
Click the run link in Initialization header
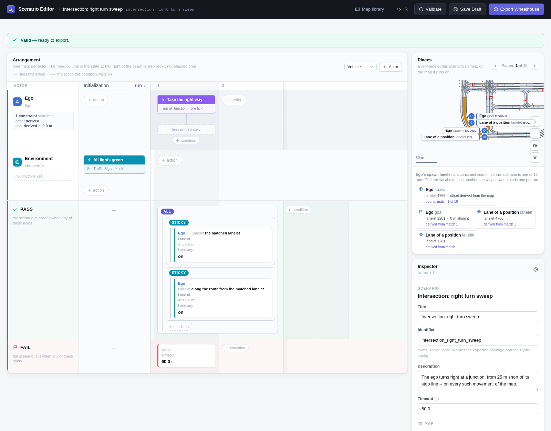(140, 86)
